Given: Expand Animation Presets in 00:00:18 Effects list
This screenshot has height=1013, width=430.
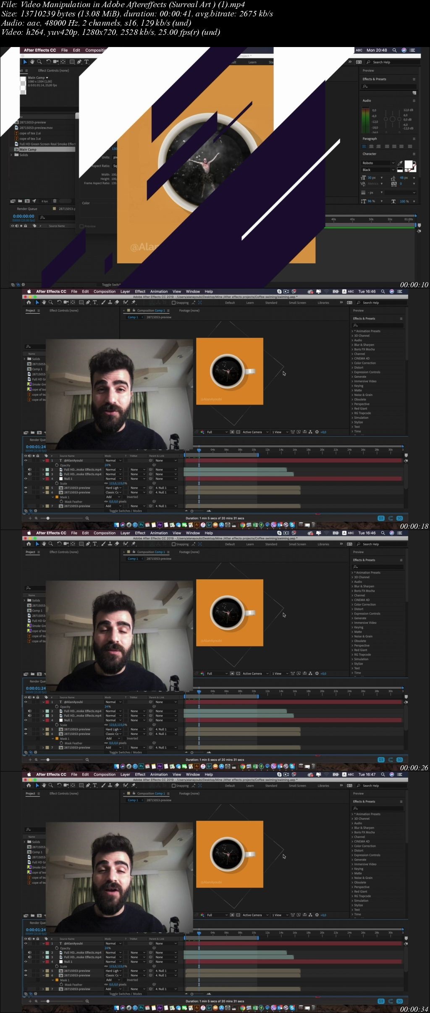Looking at the screenshot, I should pyautogui.click(x=352, y=331).
